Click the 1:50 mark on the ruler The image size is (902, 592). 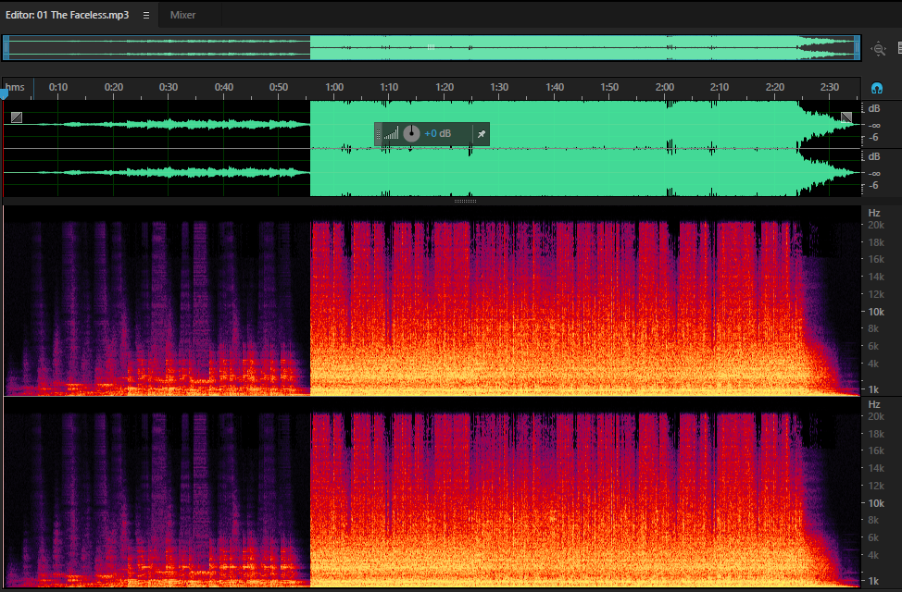point(609,87)
